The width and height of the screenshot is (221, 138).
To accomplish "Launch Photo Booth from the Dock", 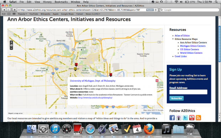I will pos(78,129).
